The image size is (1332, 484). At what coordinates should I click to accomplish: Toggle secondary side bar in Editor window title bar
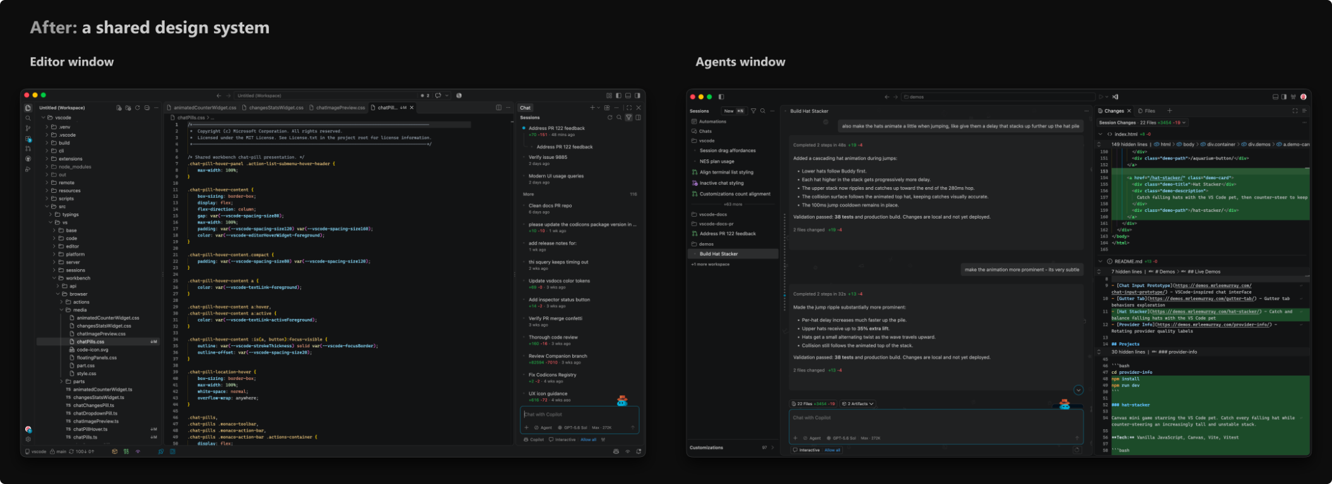[637, 96]
